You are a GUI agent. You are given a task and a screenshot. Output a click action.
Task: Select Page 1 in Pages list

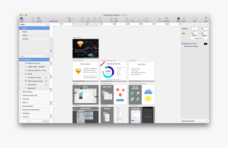pos(34,28)
